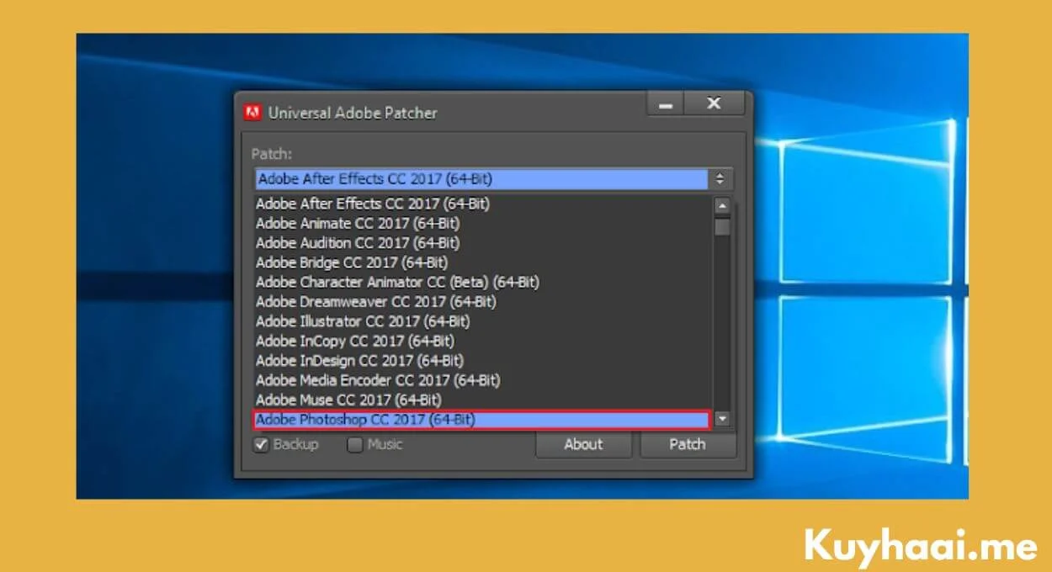Screen dimensions: 1052x572
Task: Open the Patch combo box dropdown arrow
Action: pyautogui.click(x=720, y=179)
